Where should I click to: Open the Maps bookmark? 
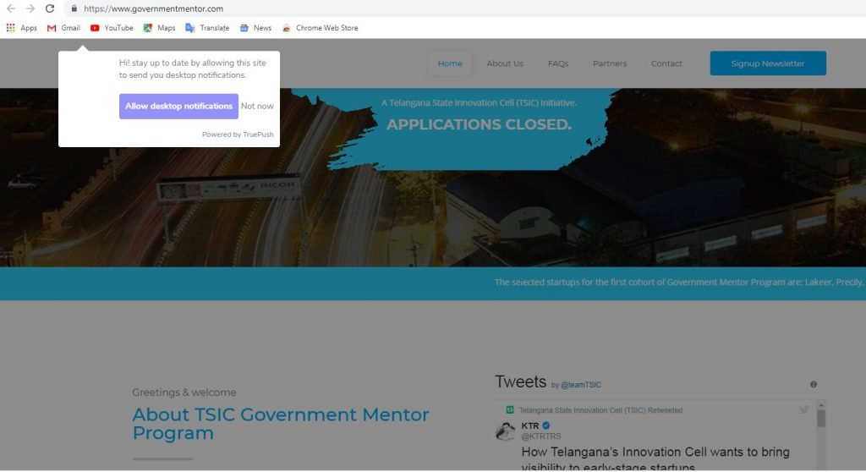[159, 28]
